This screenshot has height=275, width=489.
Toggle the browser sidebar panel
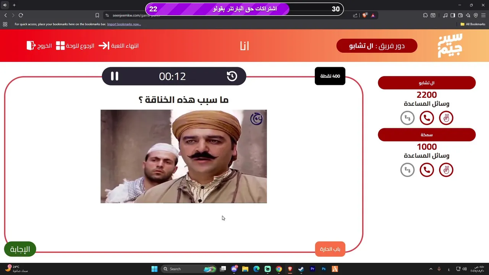pos(453,15)
